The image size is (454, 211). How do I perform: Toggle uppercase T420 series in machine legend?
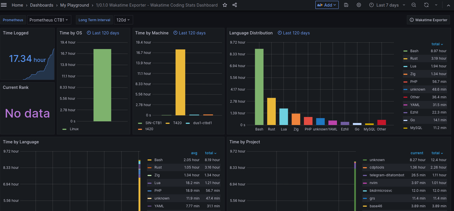[177, 123]
